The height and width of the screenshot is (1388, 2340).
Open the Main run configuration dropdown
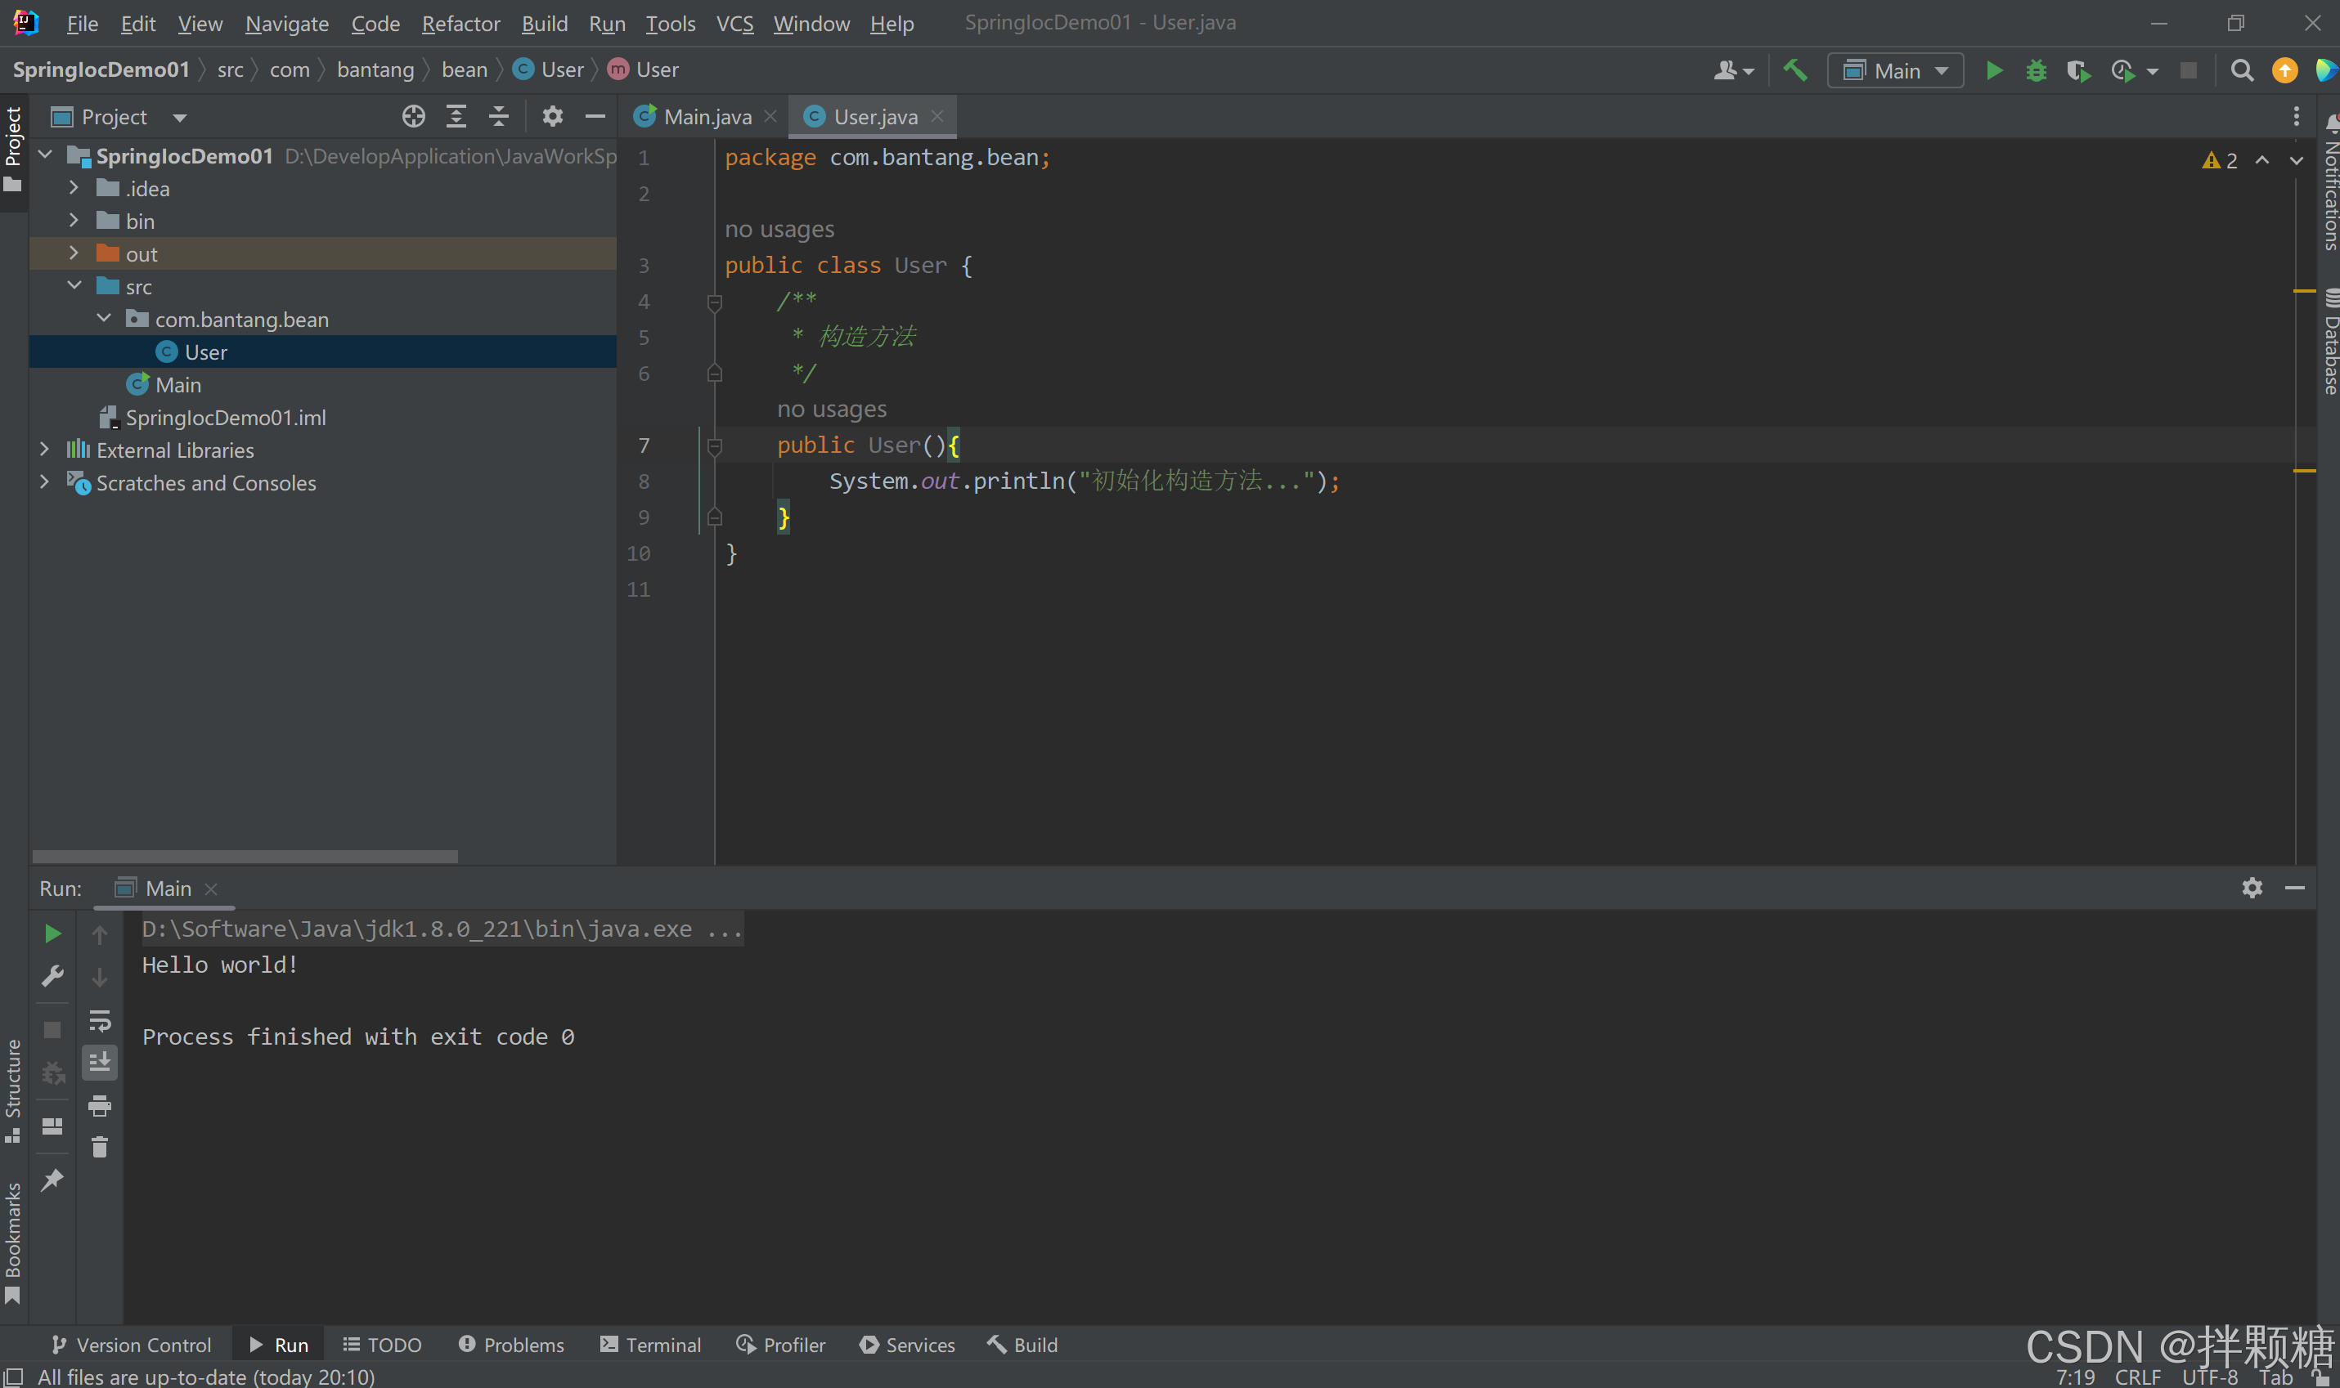pyautogui.click(x=1896, y=71)
